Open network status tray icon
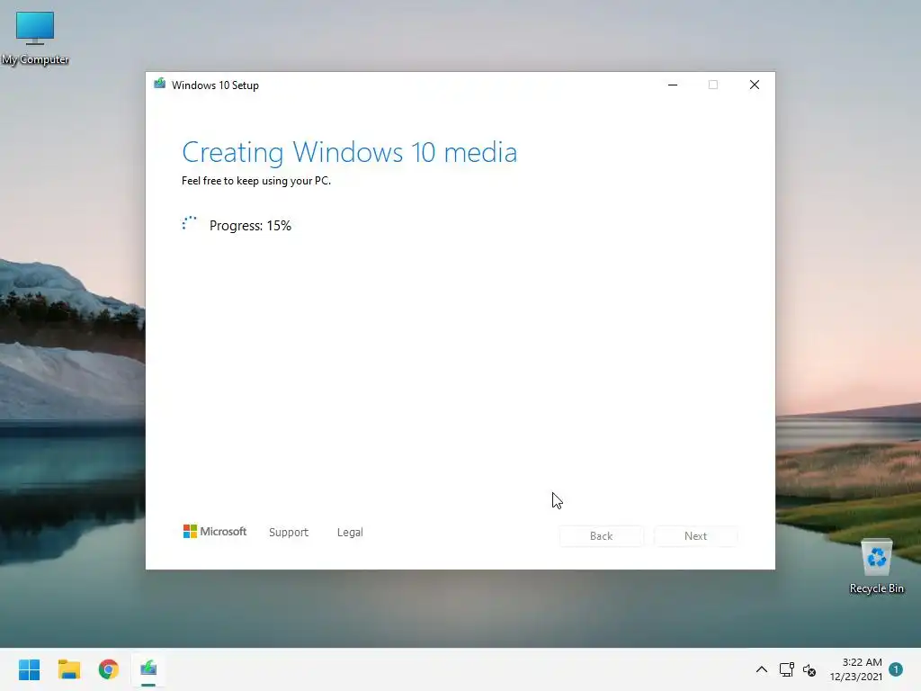Screen dimensions: 921x691 click(786, 669)
